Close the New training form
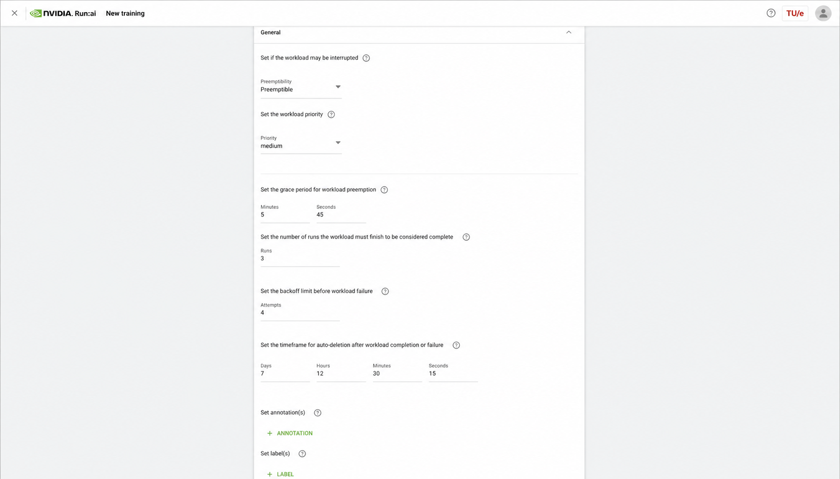 coord(14,13)
